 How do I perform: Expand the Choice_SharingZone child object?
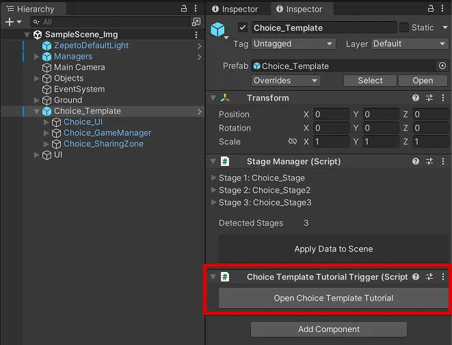coord(46,144)
